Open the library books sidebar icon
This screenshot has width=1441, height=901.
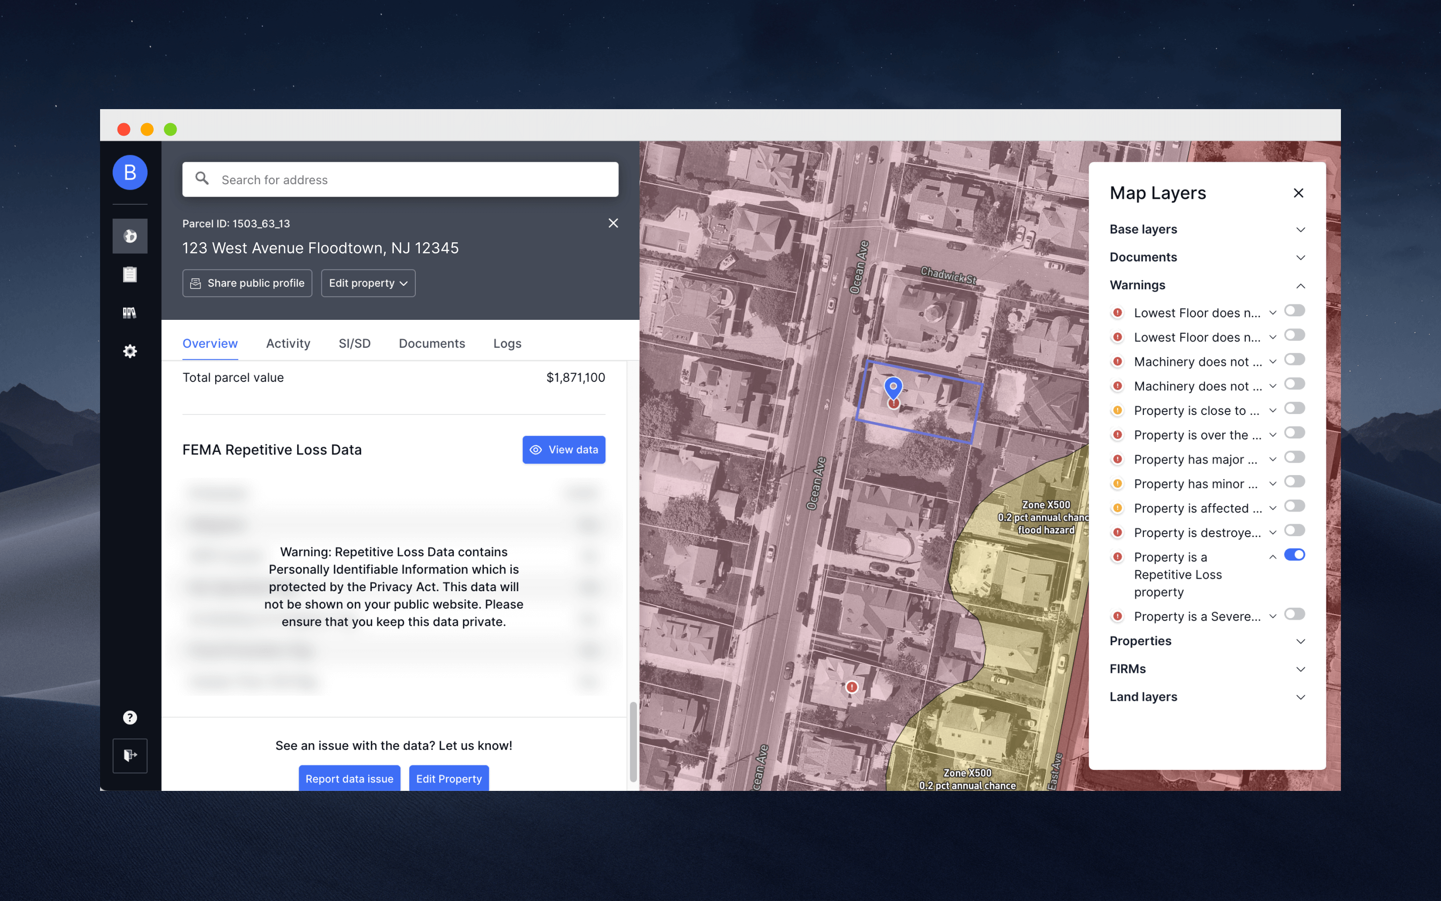pyautogui.click(x=130, y=313)
